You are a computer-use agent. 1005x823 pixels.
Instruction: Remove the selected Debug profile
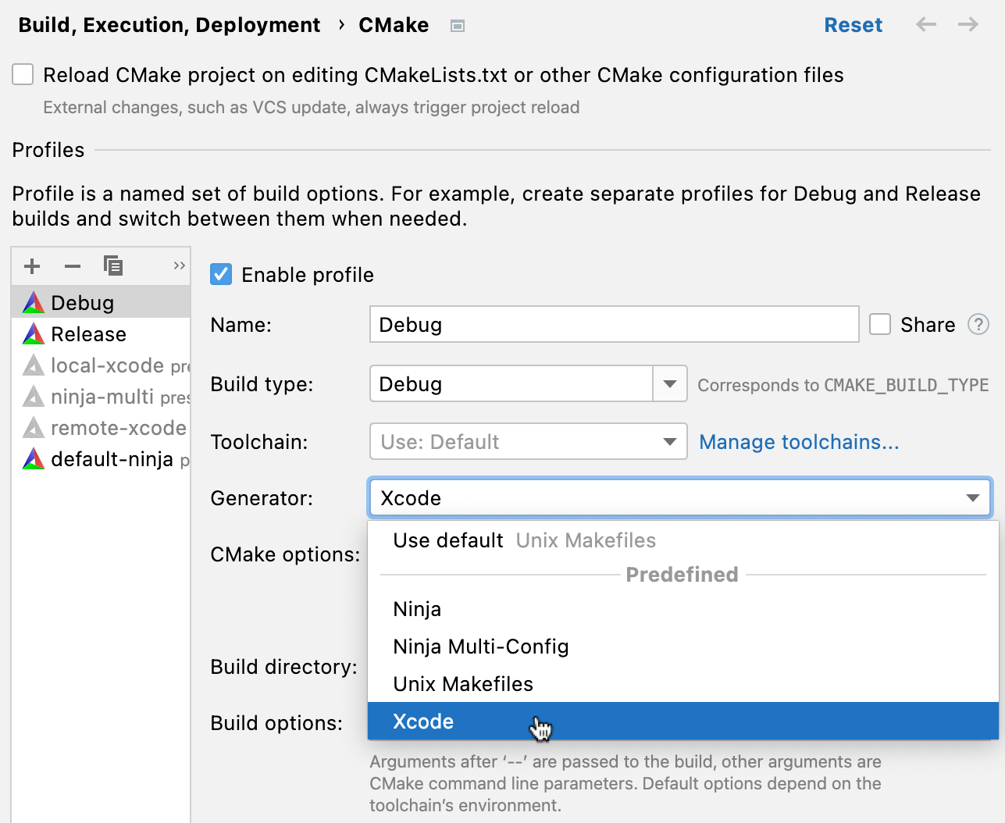[72, 265]
